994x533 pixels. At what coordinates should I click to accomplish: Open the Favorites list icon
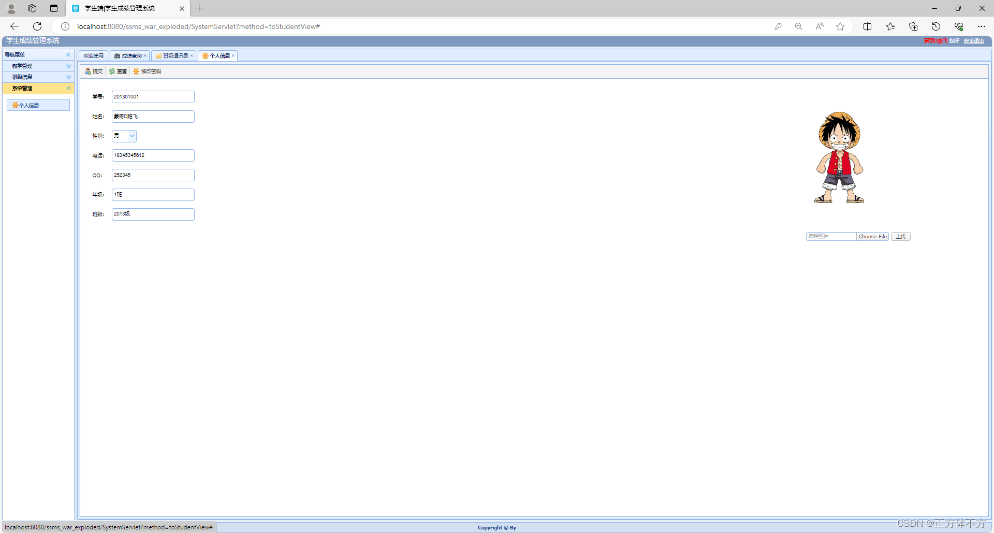click(x=890, y=26)
